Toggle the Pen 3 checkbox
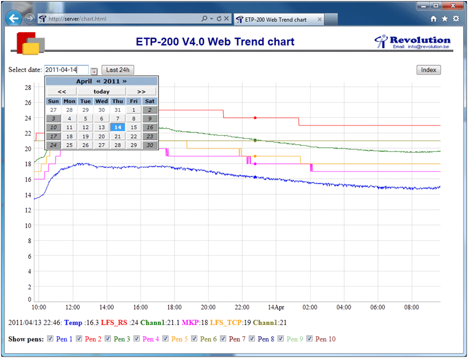 click(x=108, y=338)
